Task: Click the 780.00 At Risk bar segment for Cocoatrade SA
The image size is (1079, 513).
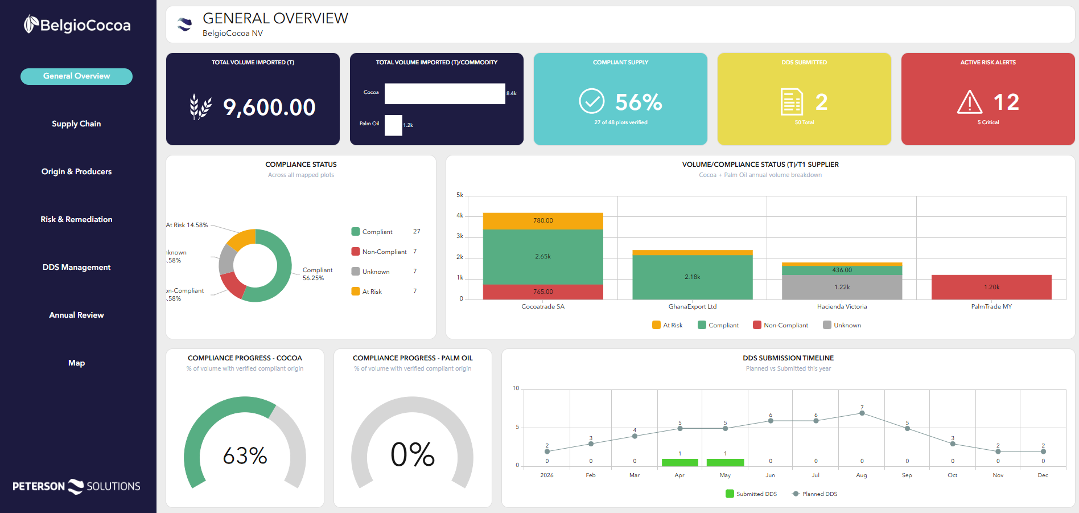Action: (x=543, y=221)
